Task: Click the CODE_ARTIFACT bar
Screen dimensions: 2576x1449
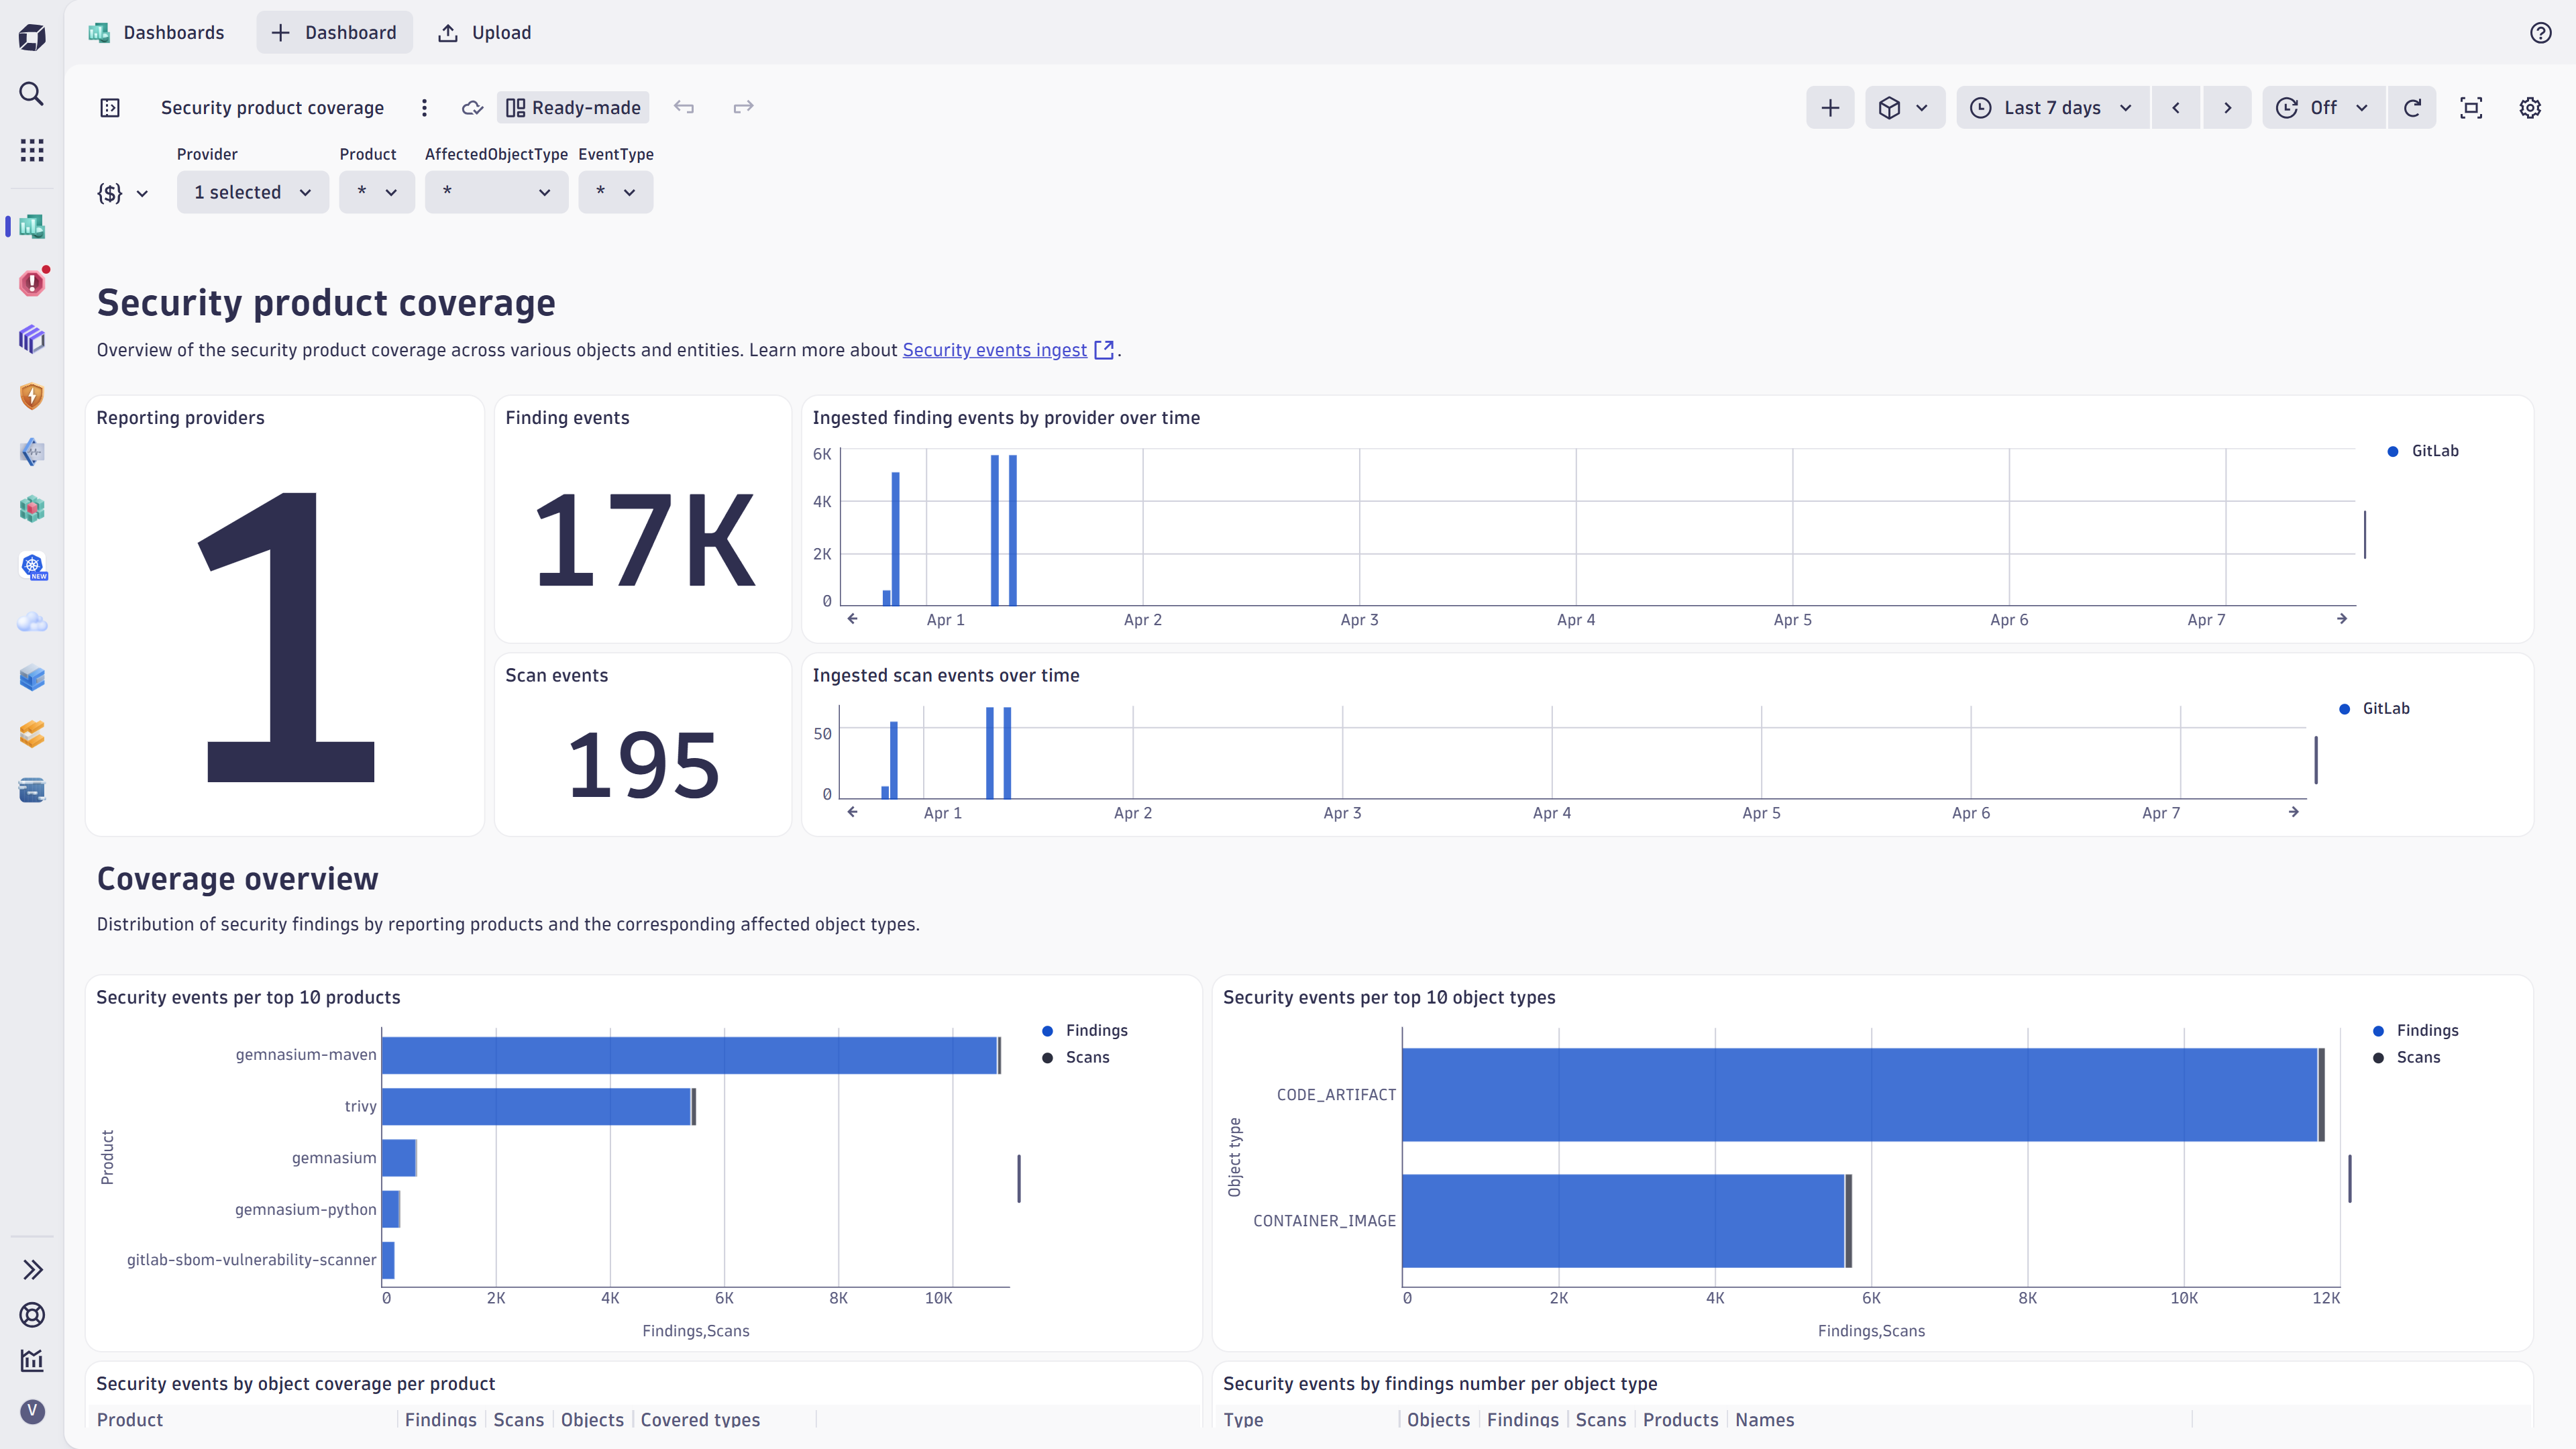Action: (x=1860, y=1094)
